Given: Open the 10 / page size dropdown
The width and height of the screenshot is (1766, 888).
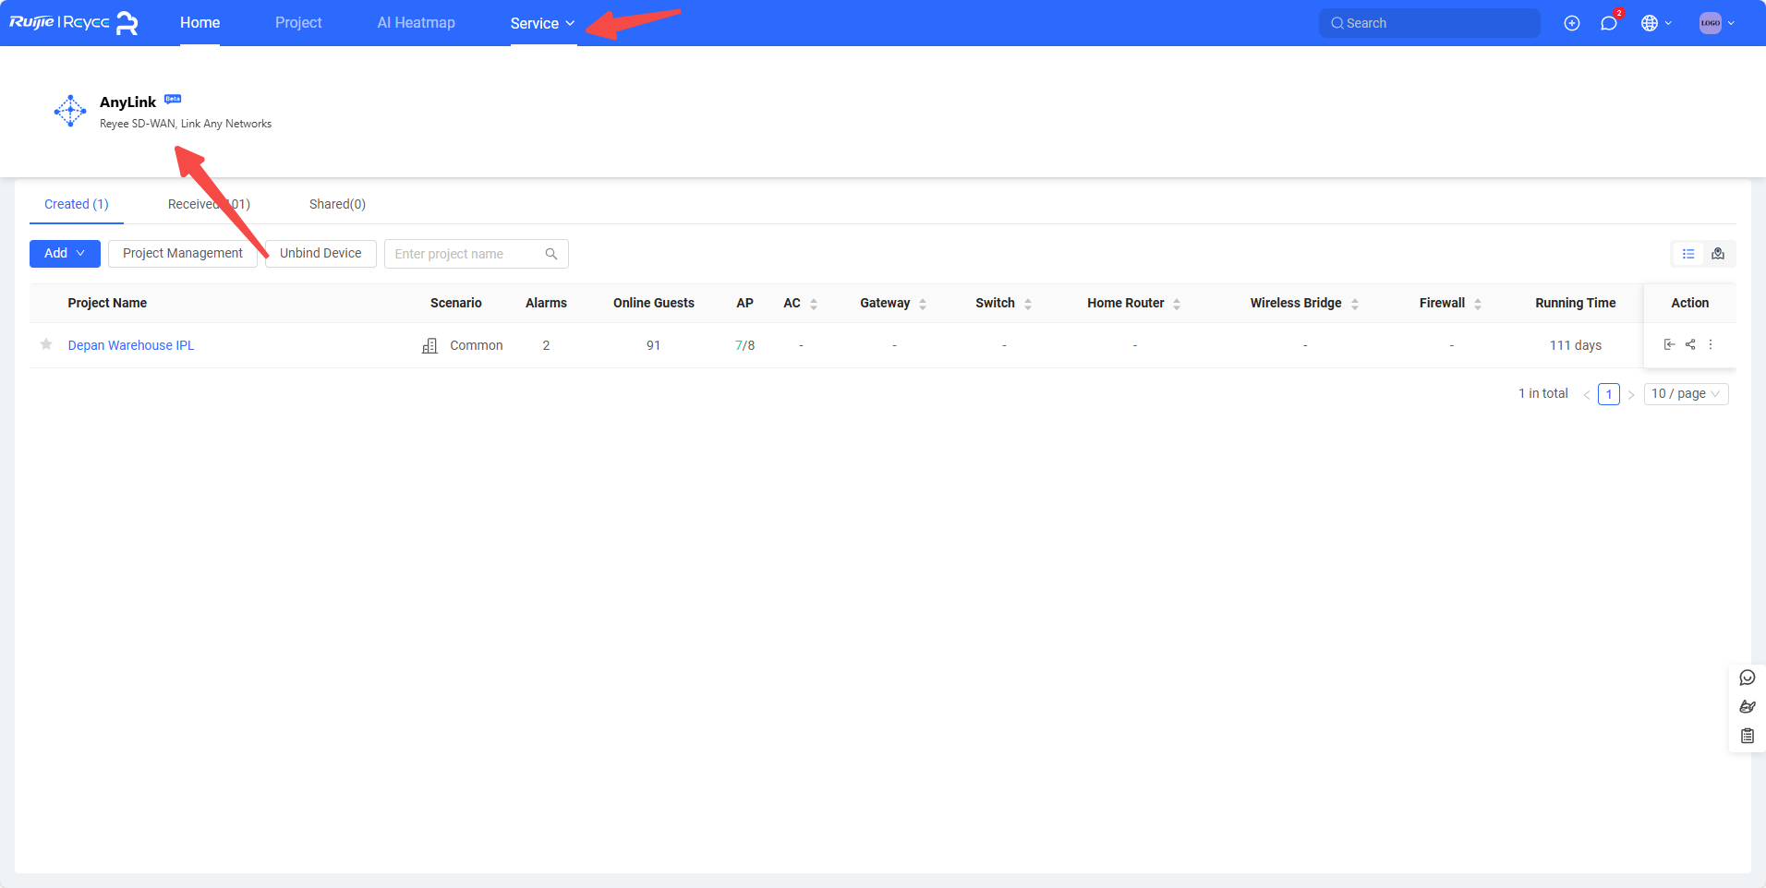Looking at the screenshot, I should 1687,394.
